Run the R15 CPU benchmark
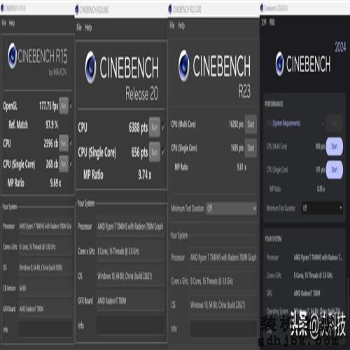The height and width of the screenshot is (350, 350). (x=64, y=143)
